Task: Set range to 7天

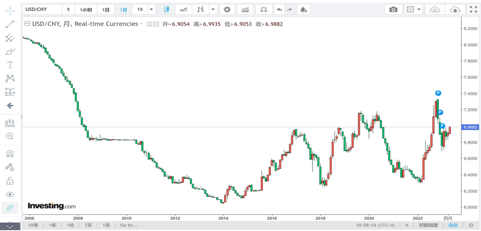Action: 88,225
